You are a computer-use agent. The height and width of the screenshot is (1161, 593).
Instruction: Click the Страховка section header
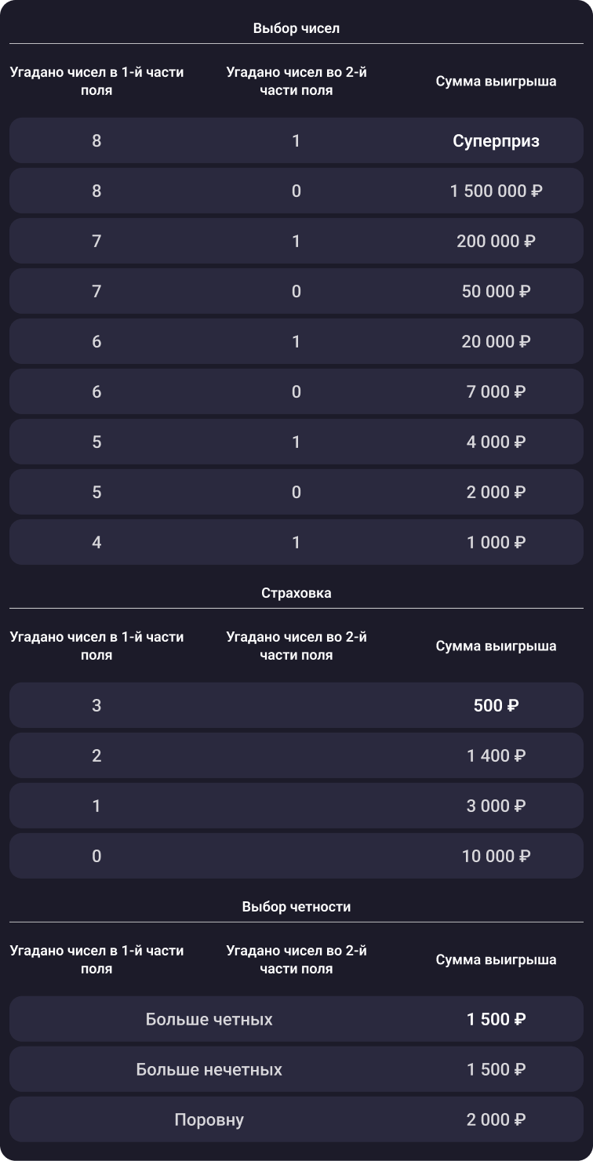296,593
